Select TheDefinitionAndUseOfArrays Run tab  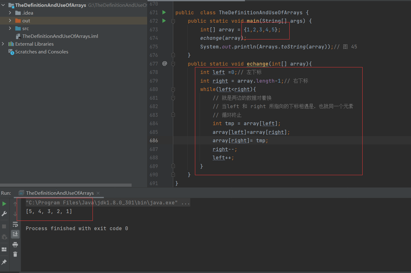[60, 193]
